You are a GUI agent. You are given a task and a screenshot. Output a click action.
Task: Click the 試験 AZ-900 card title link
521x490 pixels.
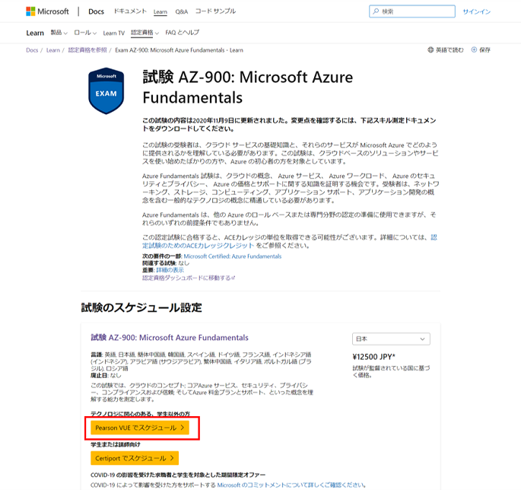170,337
